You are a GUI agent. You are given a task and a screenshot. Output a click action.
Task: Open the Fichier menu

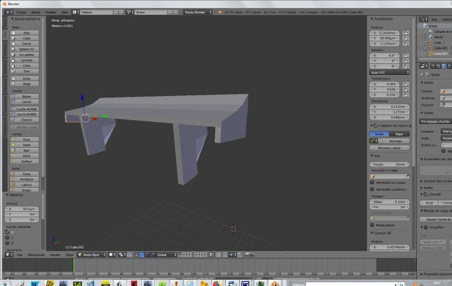point(21,12)
